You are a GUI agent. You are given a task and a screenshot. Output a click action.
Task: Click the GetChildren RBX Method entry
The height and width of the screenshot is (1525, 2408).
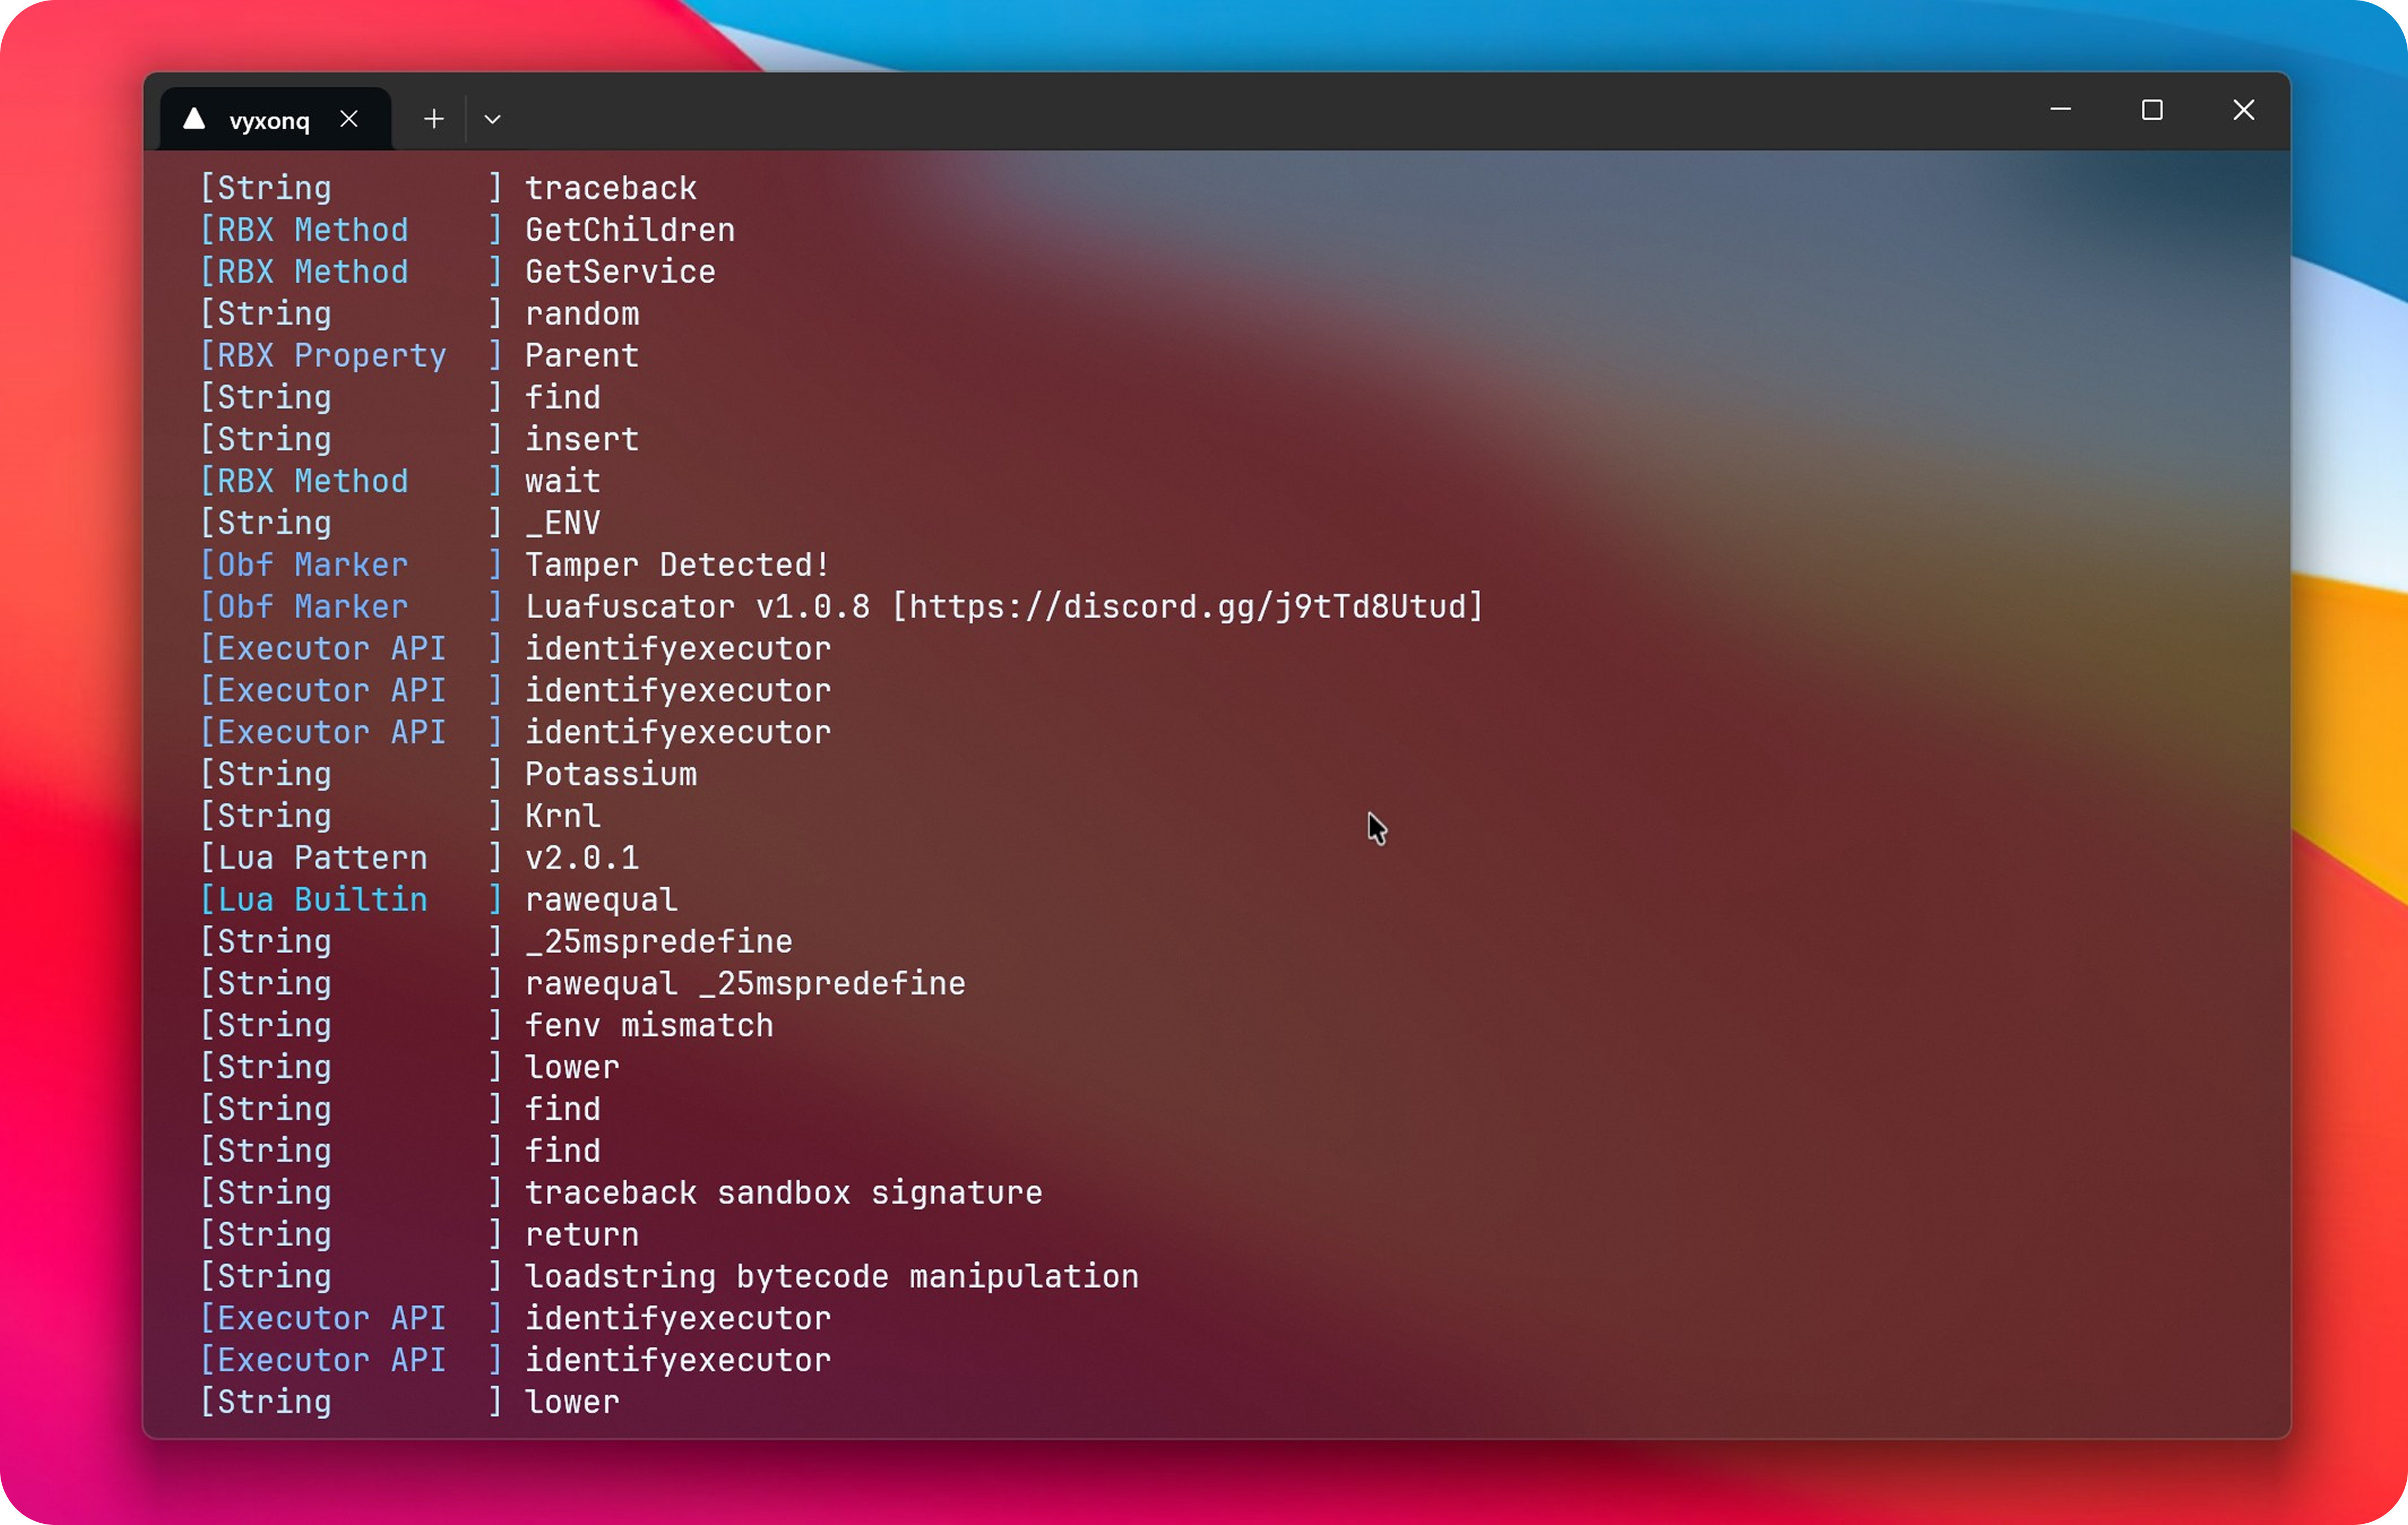(629, 230)
